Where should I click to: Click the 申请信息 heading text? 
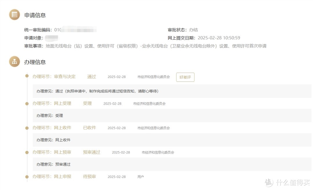click(35, 15)
